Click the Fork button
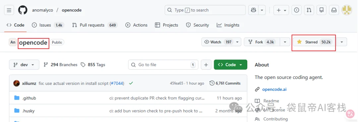The height and width of the screenshot is (122, 358). coord(262,42)
